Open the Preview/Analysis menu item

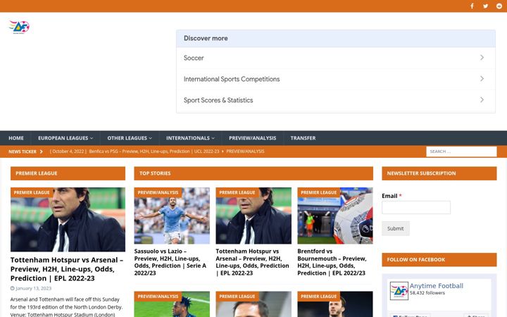(x=253, y=138)
